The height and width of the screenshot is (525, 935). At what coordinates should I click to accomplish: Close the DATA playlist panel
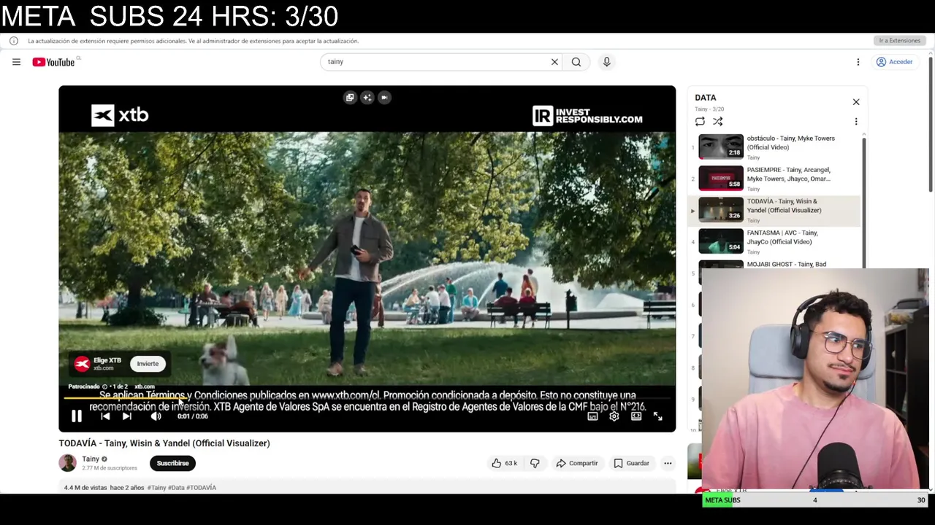856,102
